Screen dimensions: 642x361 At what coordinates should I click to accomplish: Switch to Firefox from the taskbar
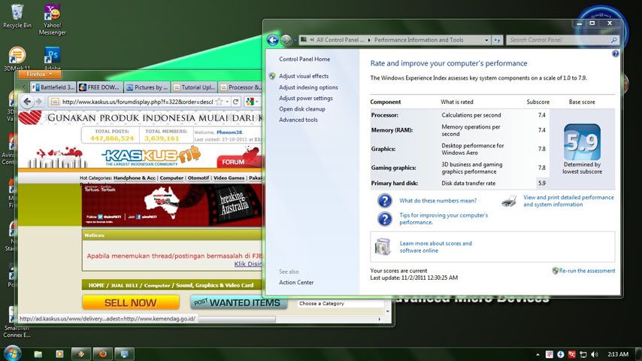[x=102, y=353]
